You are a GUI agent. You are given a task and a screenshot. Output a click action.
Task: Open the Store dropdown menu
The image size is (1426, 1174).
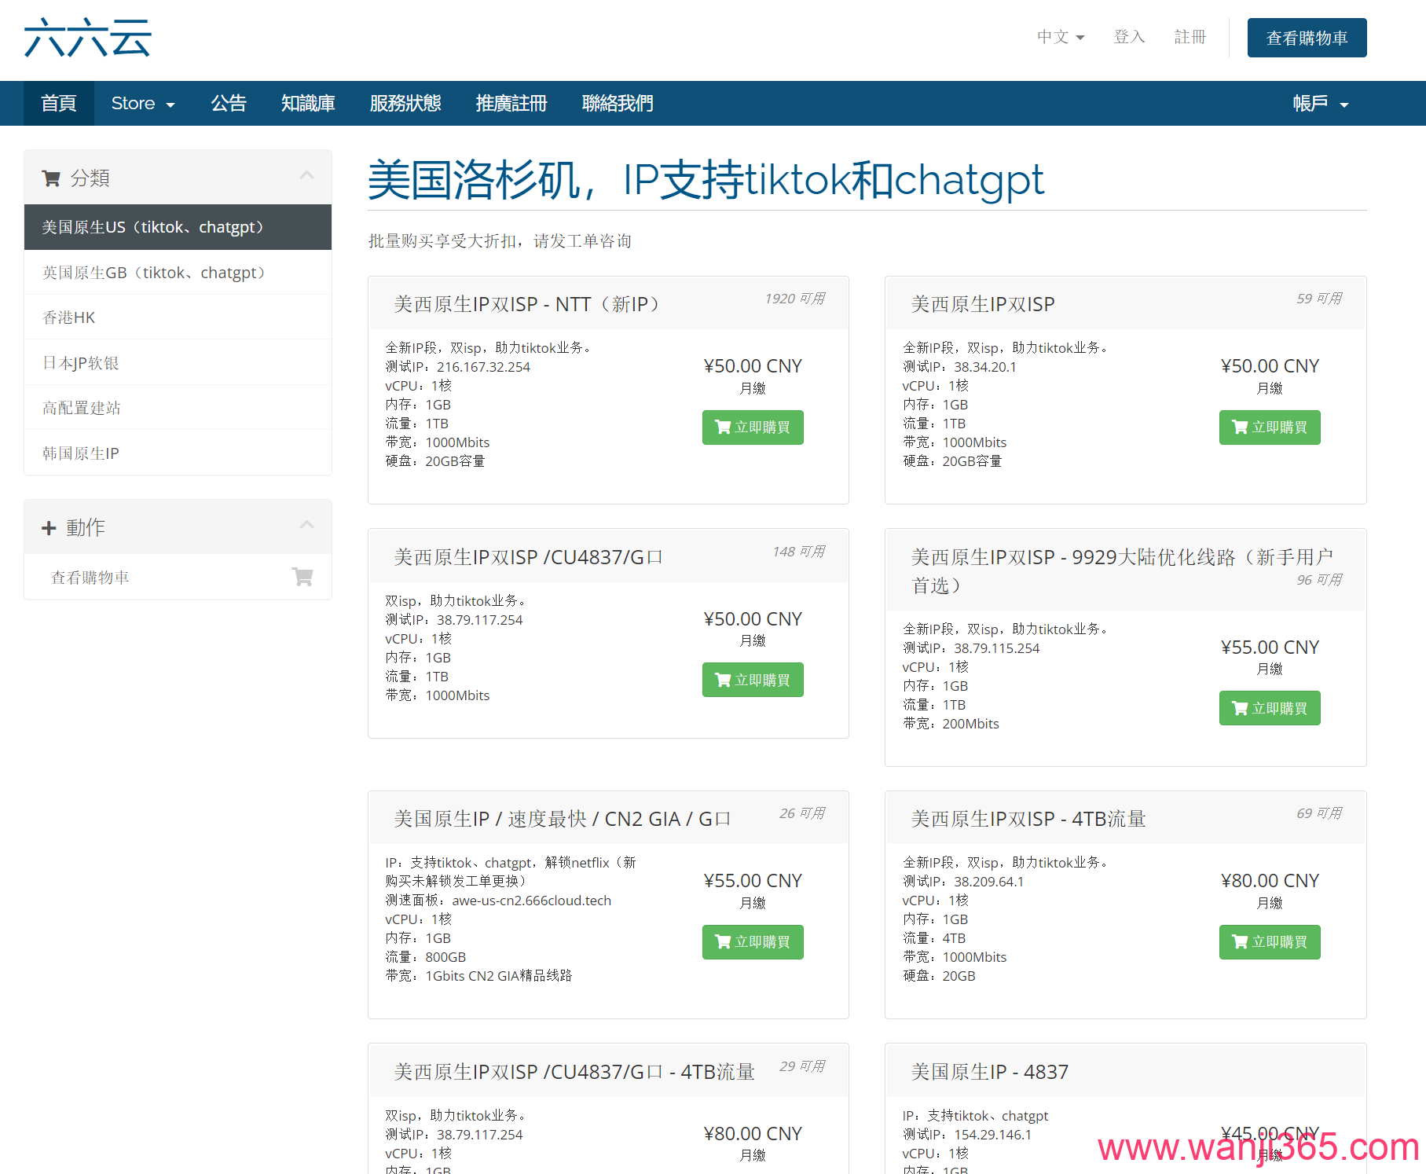click(142, 103)
